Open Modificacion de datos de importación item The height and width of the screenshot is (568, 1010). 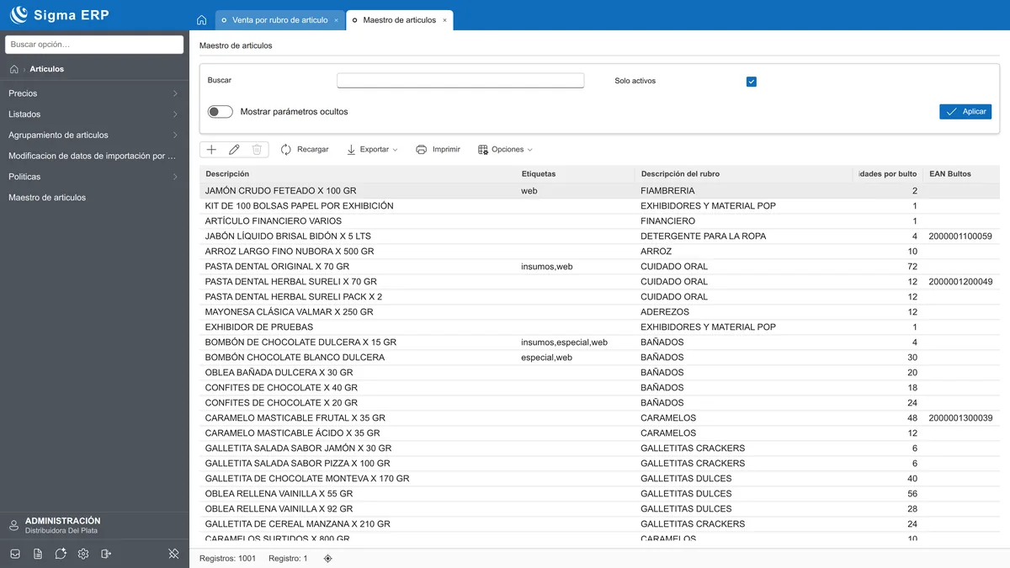click(93, 156)
